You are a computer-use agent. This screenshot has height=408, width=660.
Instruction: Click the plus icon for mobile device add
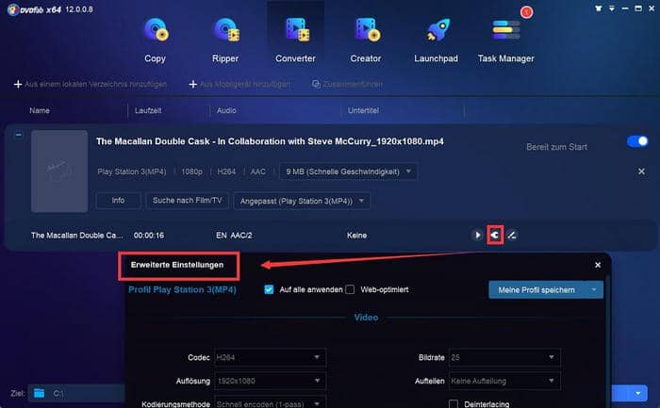[192, 84]
